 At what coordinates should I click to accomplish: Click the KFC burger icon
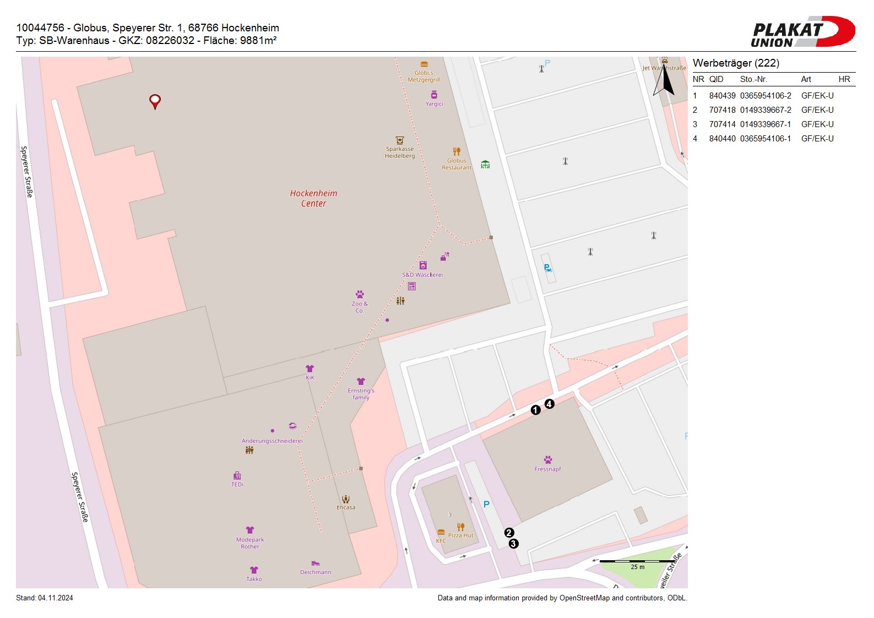(x=441, y=532)
